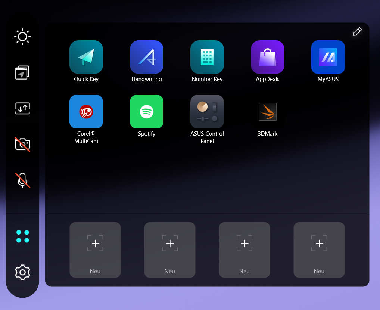This screenshot has height=310, width=380.
Task: Click the "Number Key" label
Action: [207, 79]
